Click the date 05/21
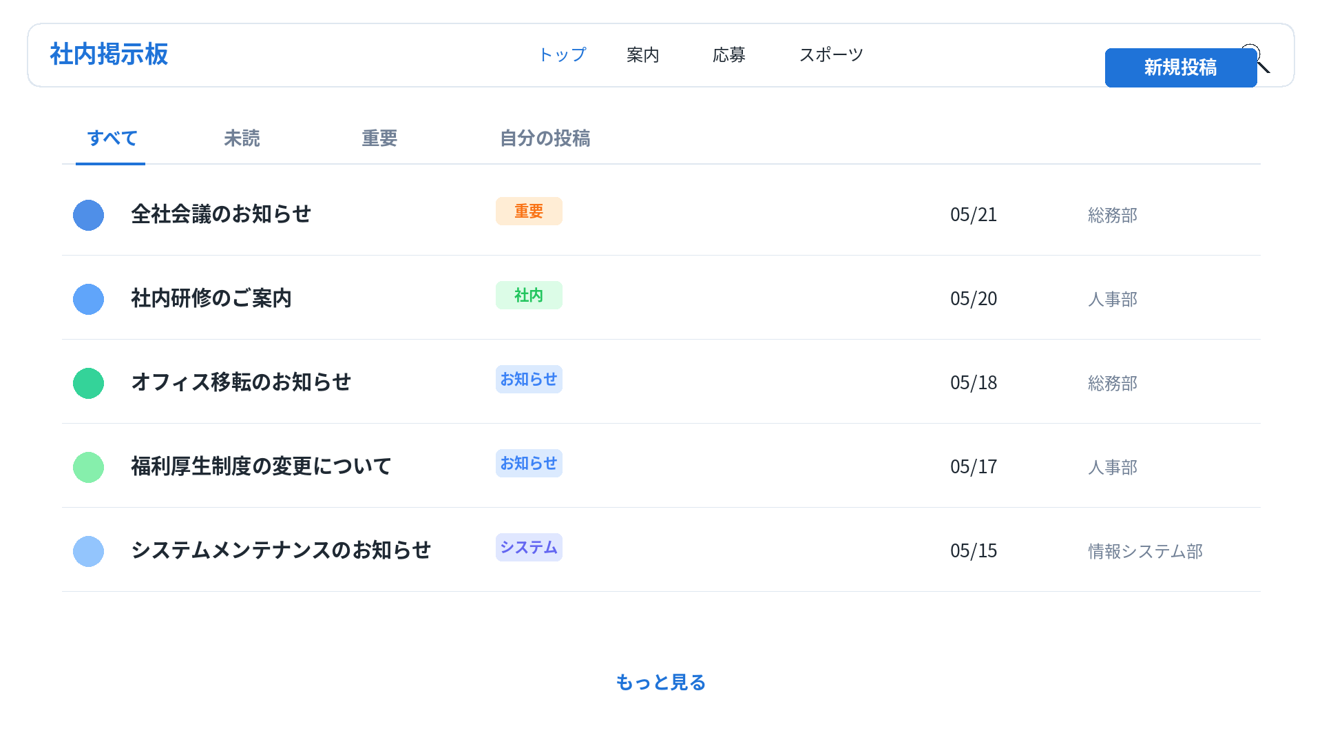Screen dimensions: 1322x744 click(974, 215)
